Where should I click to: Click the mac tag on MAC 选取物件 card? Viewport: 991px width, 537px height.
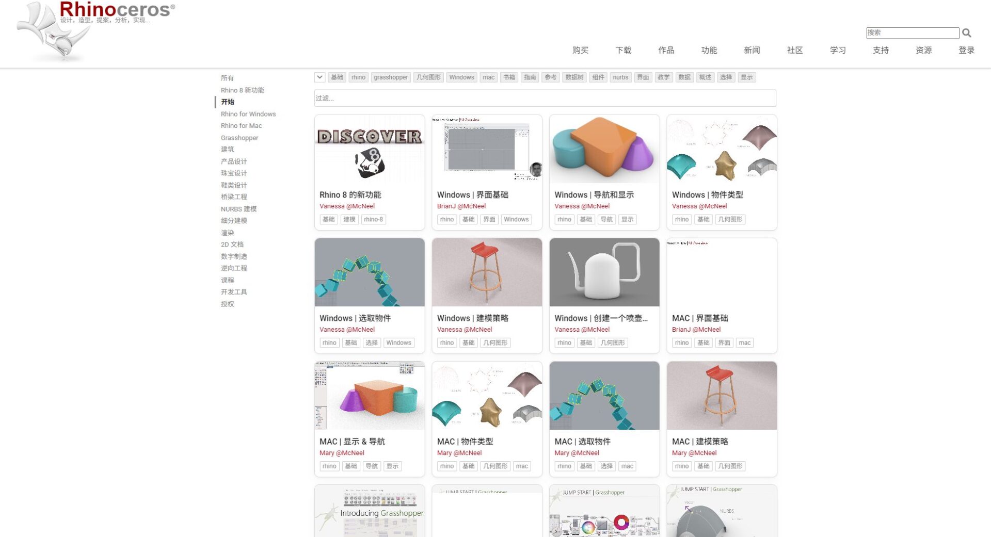click(627, 466)
